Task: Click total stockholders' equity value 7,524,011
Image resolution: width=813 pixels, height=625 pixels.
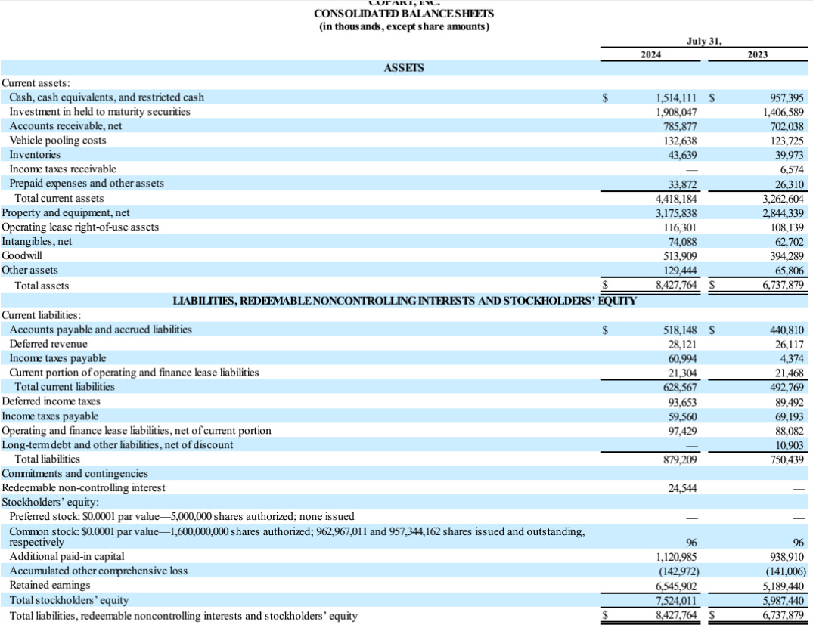Action: (x=676, y=601)
